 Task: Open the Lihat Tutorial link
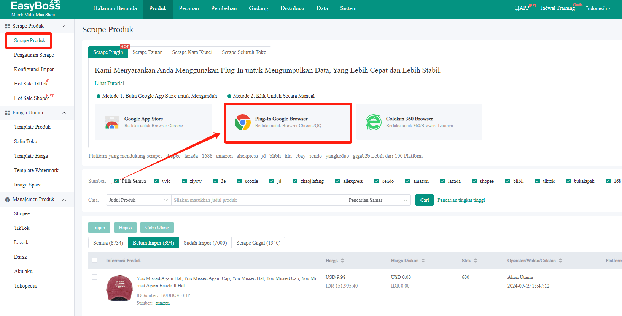click(x=109, y=83)
